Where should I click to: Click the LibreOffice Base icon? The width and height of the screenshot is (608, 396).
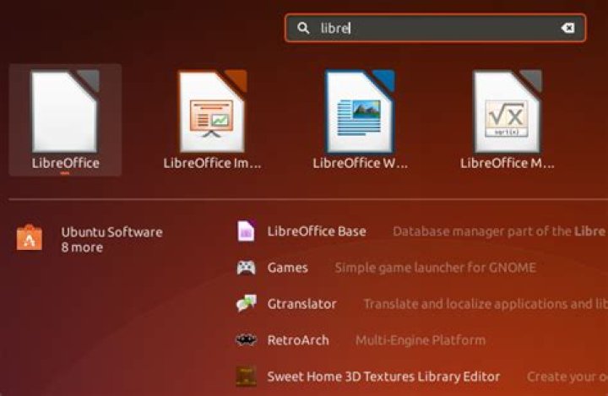click(x=246, y=231)
